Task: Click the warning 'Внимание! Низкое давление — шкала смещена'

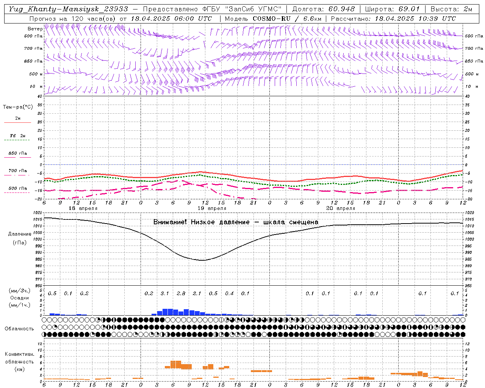Action: [236, 222]
